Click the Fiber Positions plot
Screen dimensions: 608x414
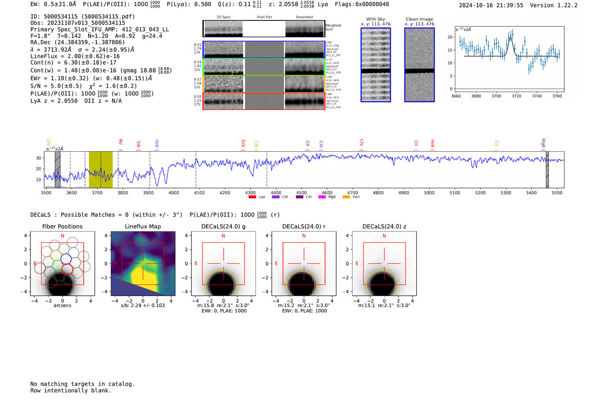click(x=63, y=264)
